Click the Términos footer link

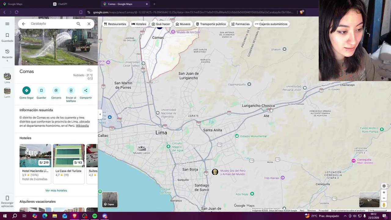(x=311, y=211)
